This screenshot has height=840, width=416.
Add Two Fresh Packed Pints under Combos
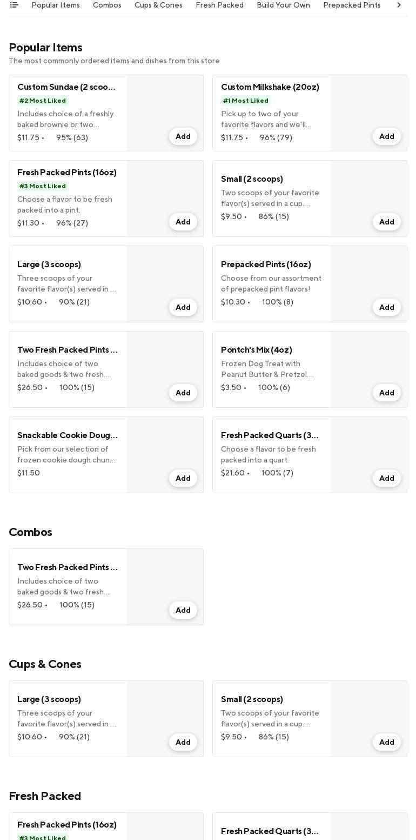tap(183, 611)
